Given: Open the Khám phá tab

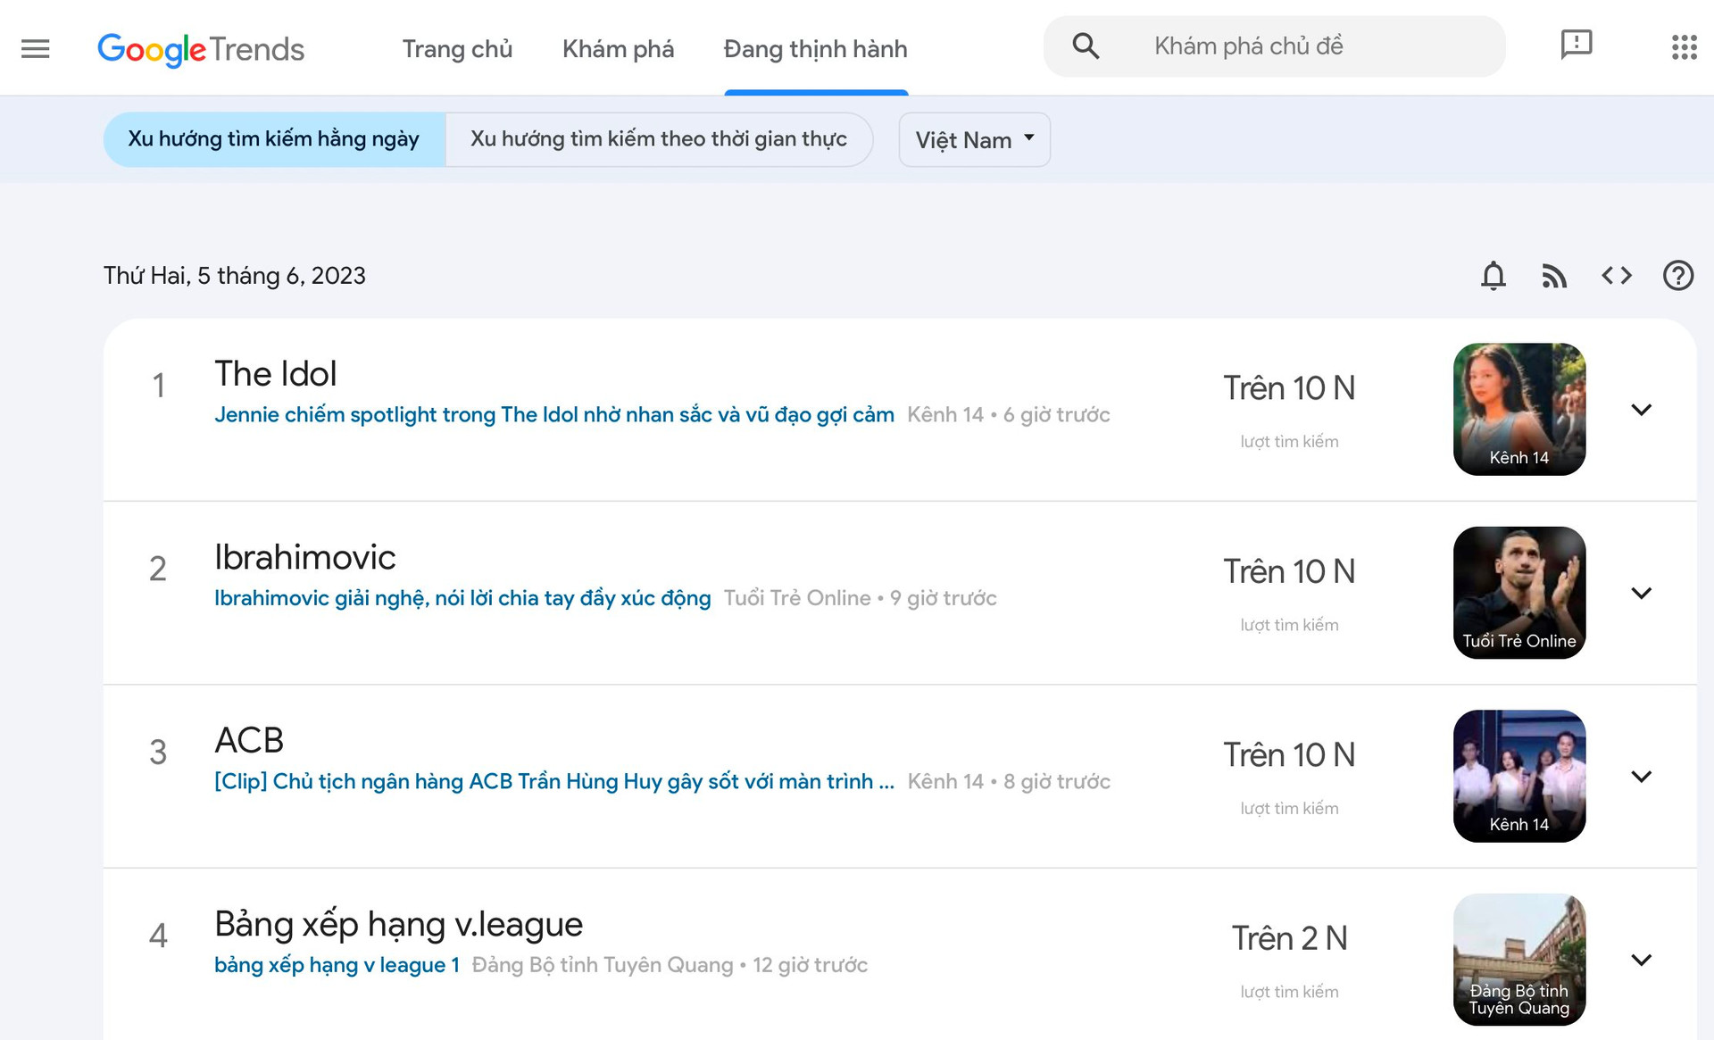Looking at the screenshot, I should 618,49.
